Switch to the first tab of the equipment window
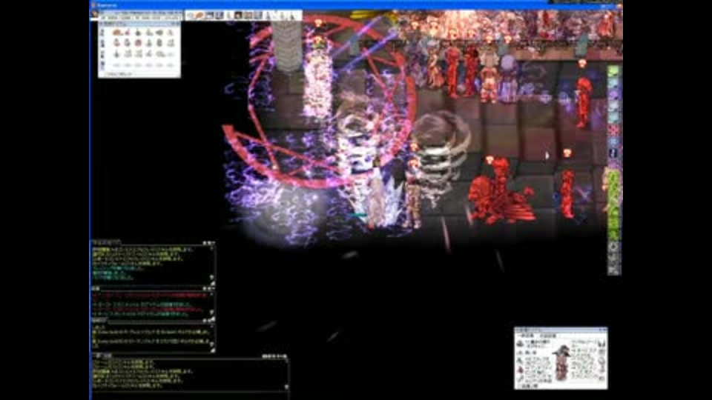The height and width of the screenshot is (400, 712). coord(525,336)
